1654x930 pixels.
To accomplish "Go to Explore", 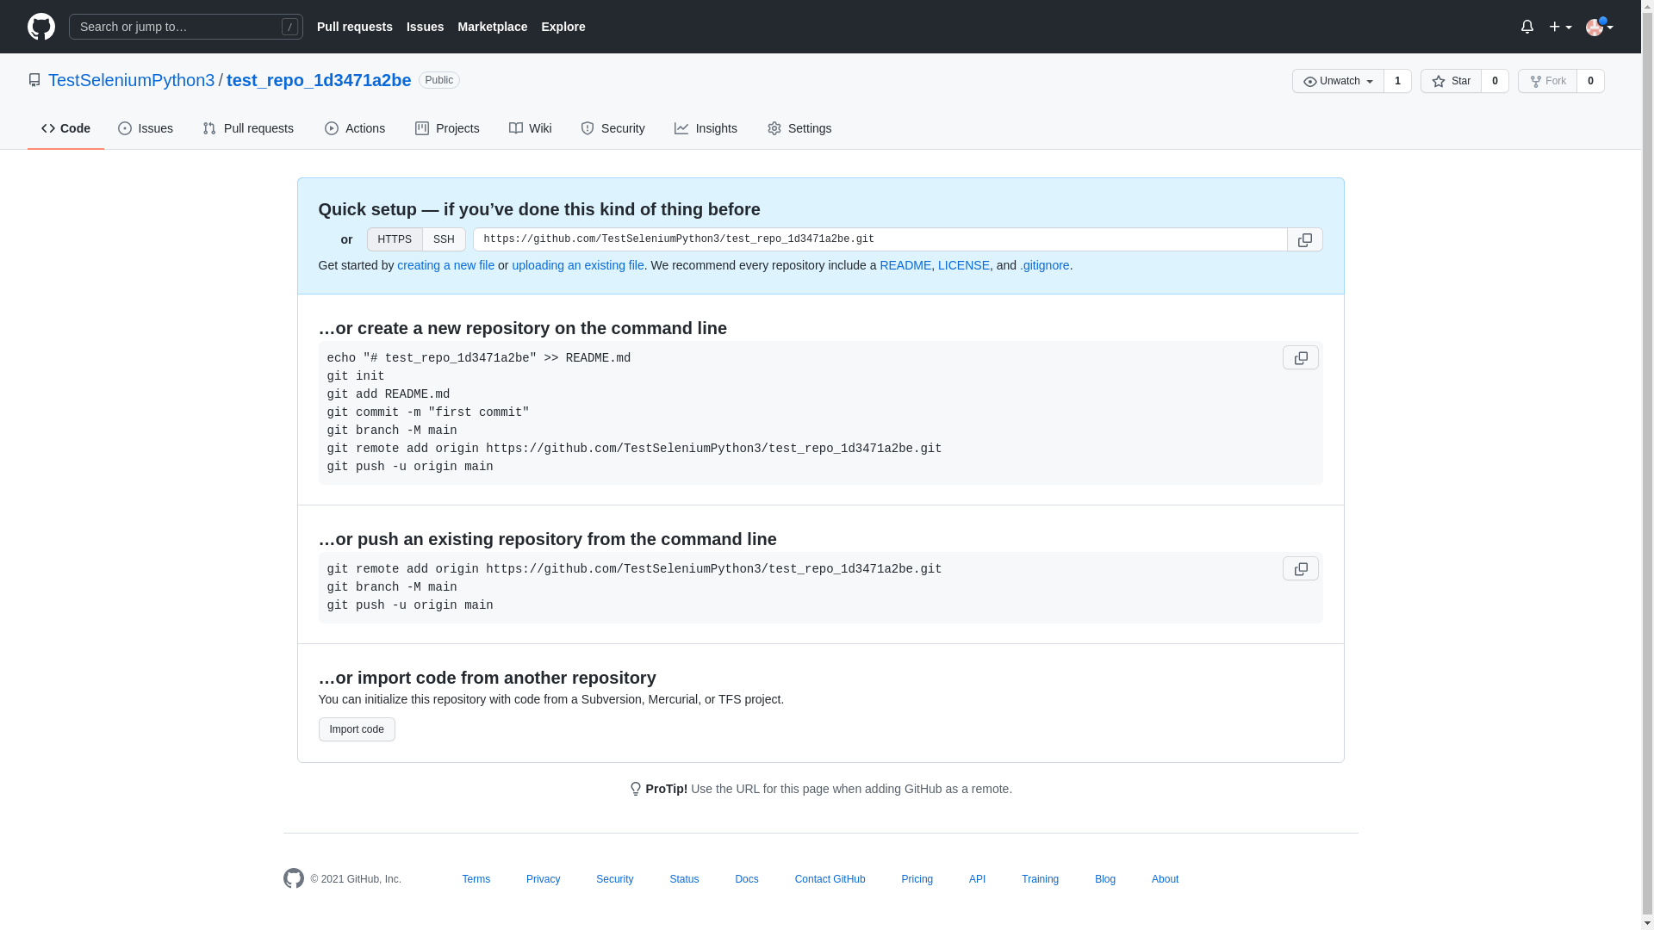I will click(x=563, y=27).
